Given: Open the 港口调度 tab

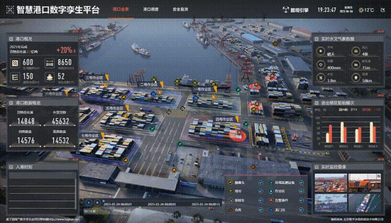Looking at the screenshot, I should click(x=151, y=10).
